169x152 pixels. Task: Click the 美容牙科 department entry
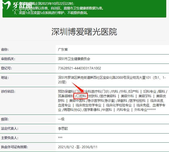point(145,96)
